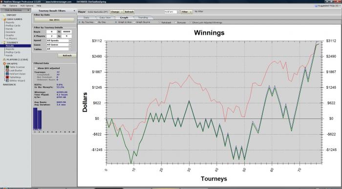Viewport: 342px width, 189px height.
Task: Click the HM Apps gear icon
Action: click(x=4, y=64)
